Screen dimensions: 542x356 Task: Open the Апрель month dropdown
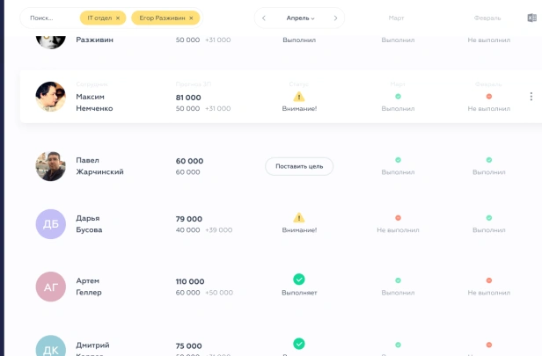[x=300, y=18]
